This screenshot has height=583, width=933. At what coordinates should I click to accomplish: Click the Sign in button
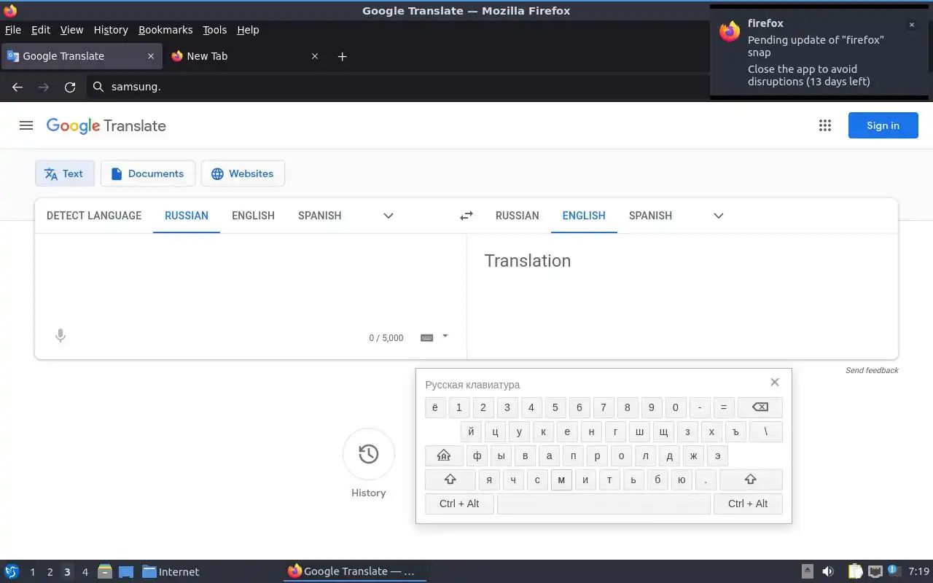(883, 125)
